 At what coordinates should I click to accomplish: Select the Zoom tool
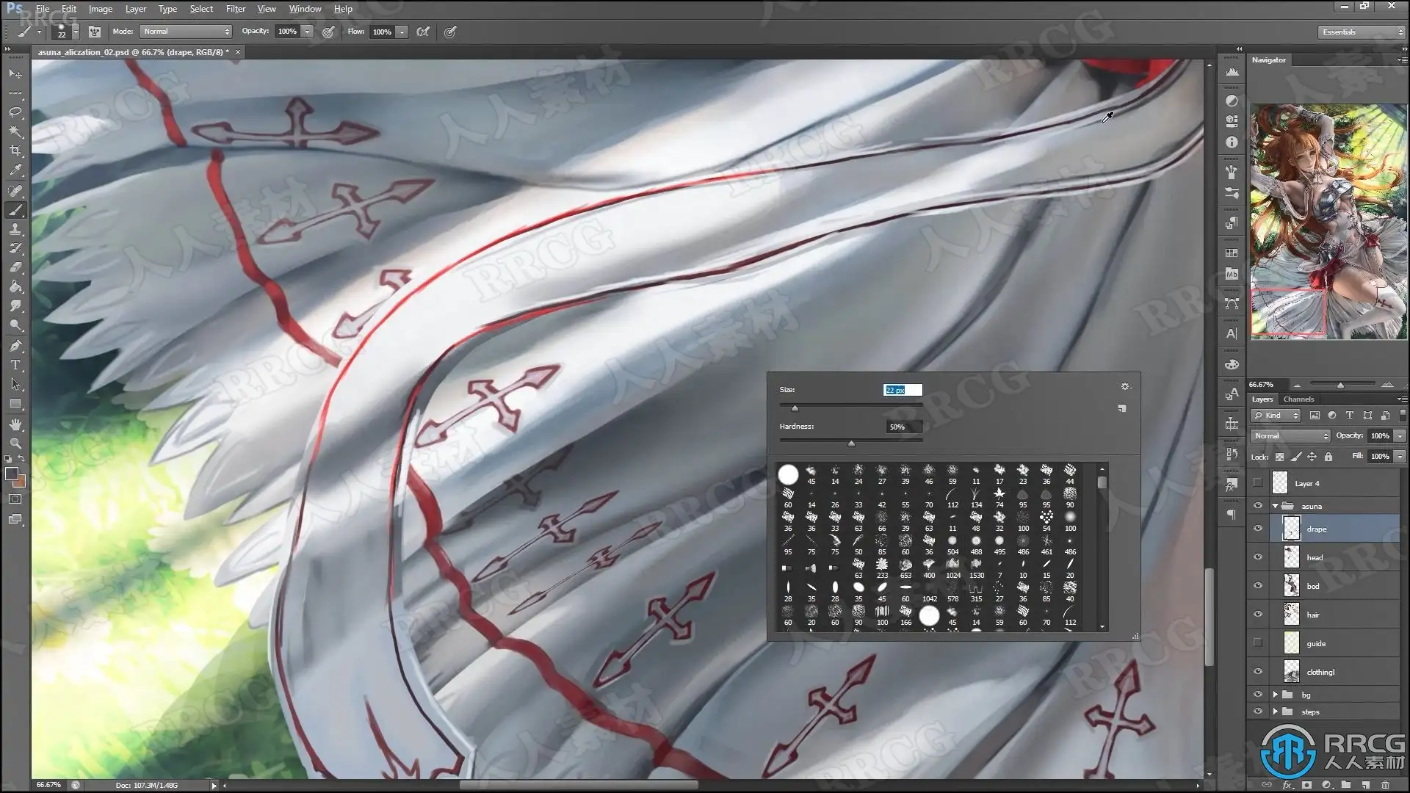click(15, 443)
